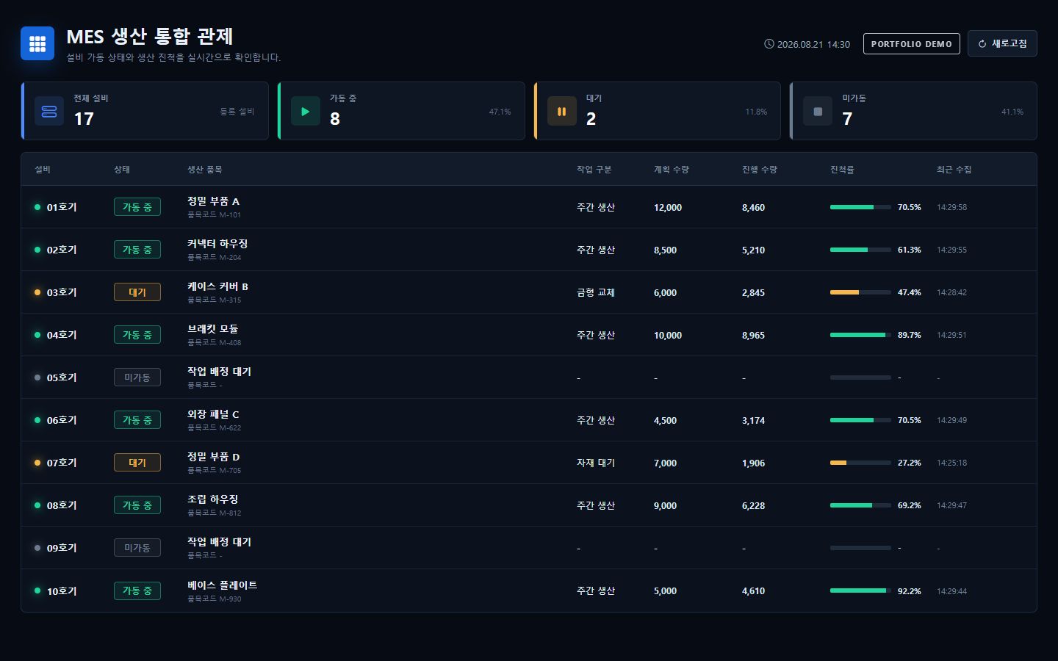Click 미가동 status badge for 05호기
This screenshot has width=1058, height=661.
point(137,378)
